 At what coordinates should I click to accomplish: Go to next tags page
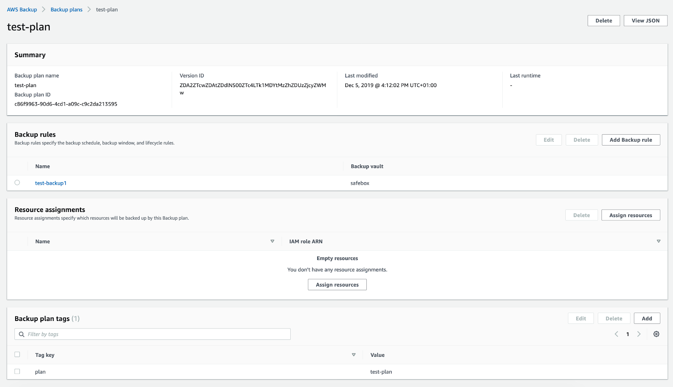click(639, 334)
